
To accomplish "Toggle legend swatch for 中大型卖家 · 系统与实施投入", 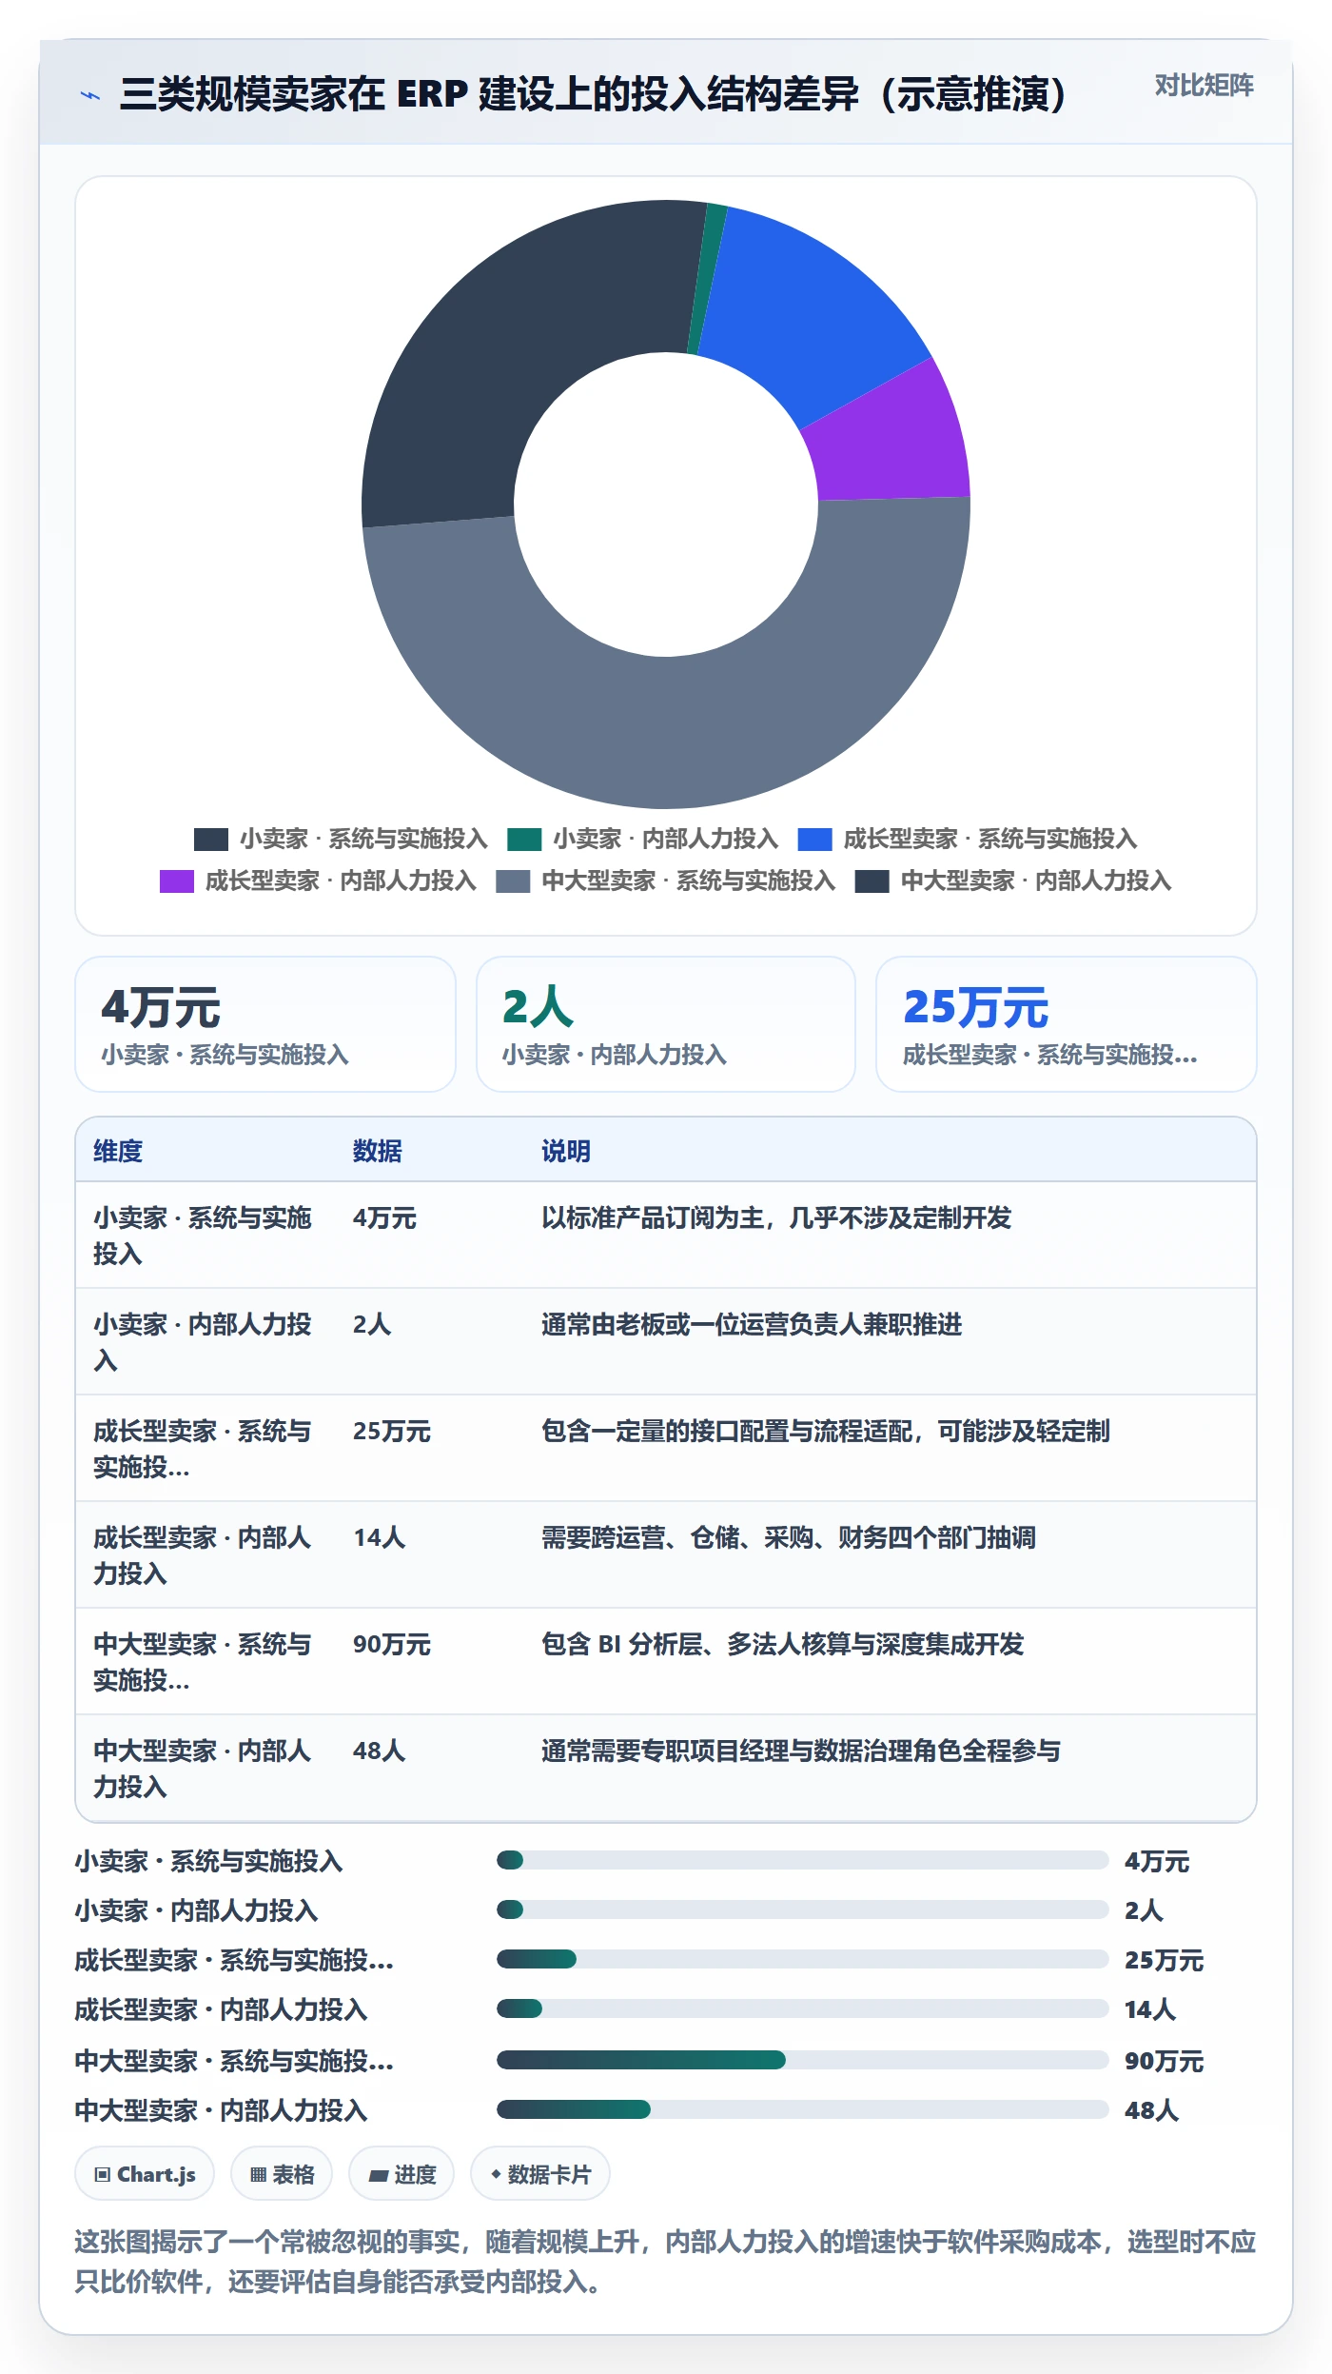I will click(x=513, y=880).
